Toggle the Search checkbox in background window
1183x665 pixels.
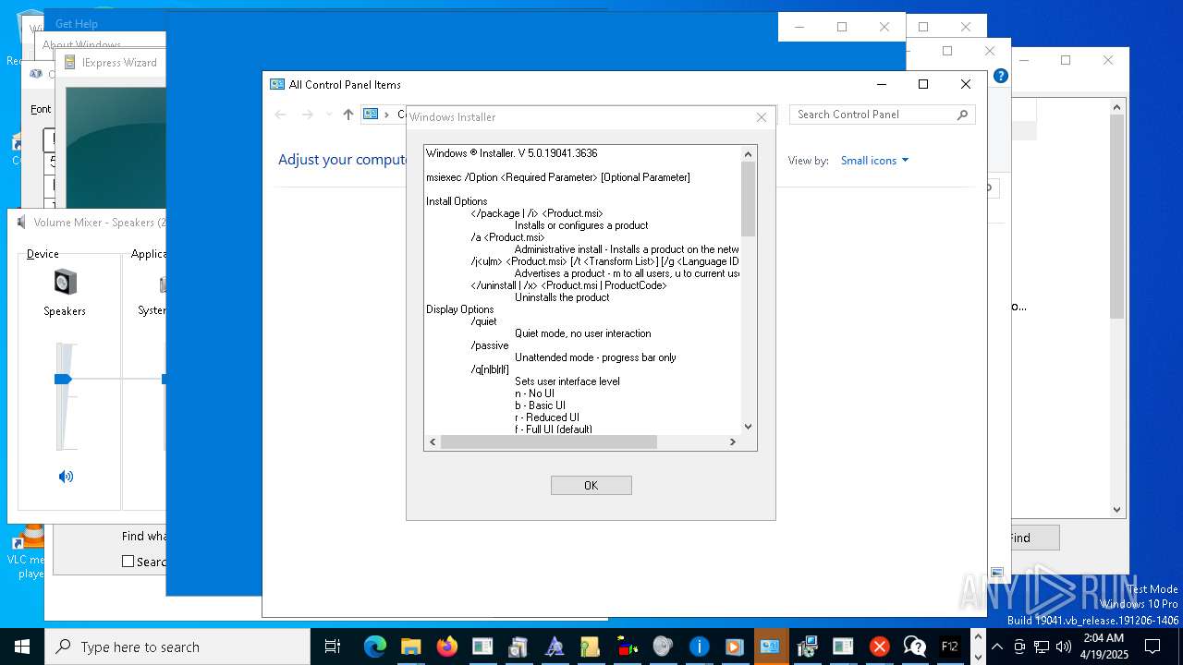128,562
